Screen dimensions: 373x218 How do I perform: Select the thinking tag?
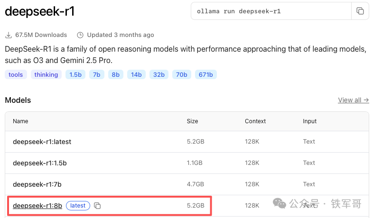(x=46, y=74)
